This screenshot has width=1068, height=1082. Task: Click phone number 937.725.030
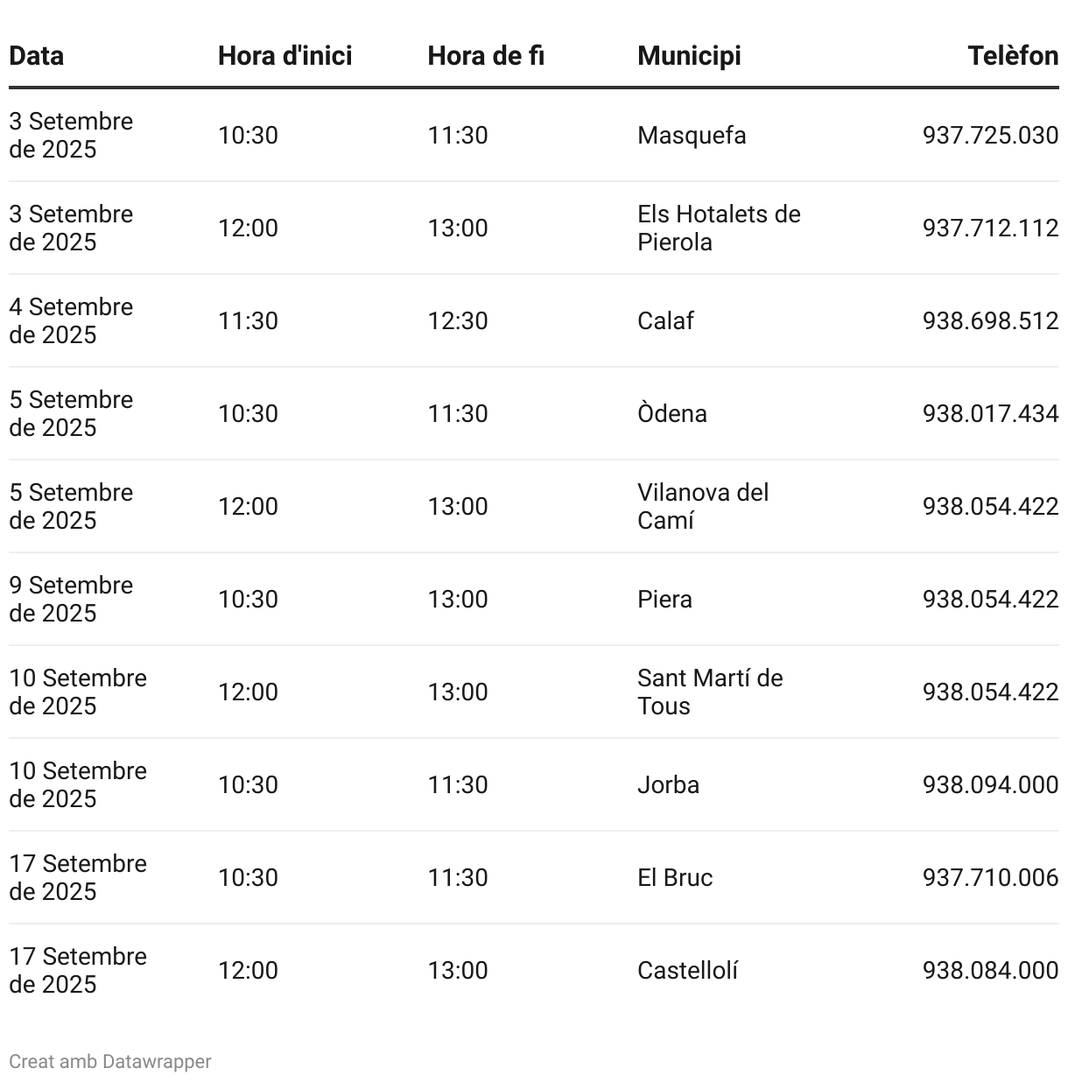coord(990,136)
